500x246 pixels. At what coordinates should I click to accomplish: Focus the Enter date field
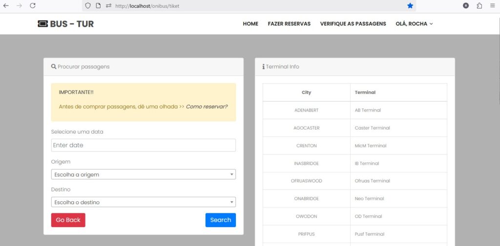pyautogui.click(x=144, y=145)
